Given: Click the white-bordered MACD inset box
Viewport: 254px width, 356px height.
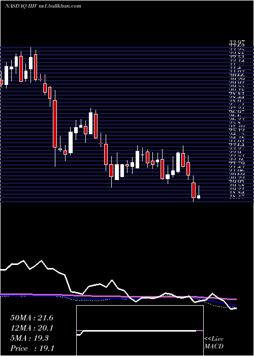Looking at the screenshot, I should (x=140, y=331).
